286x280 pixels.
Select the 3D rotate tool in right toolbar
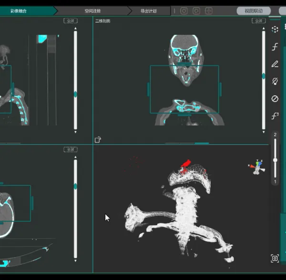click(x=275, y=30)
